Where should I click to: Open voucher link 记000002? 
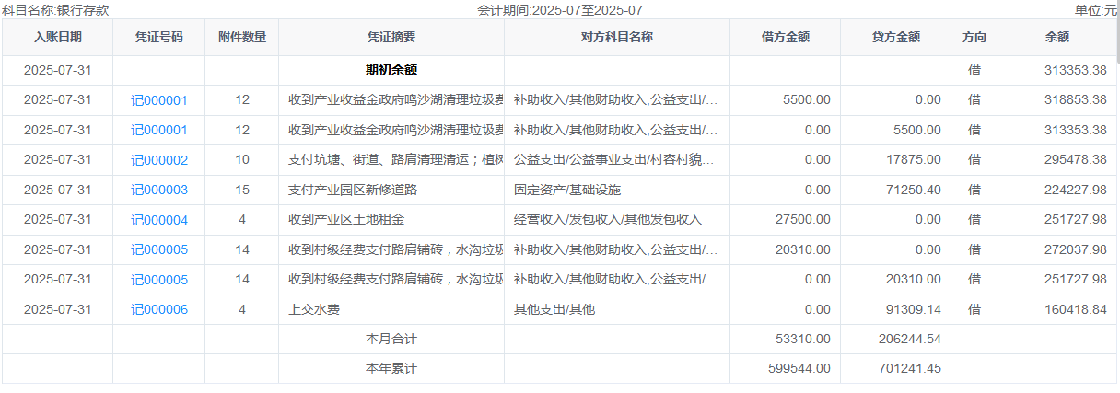pyautogui.click(x=159, y=160)
